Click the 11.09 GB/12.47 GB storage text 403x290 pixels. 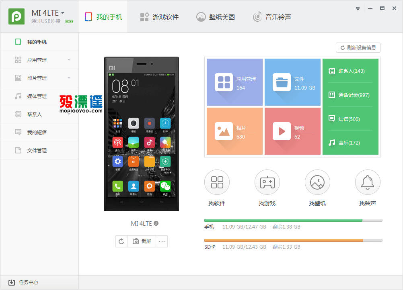tap(244, 227)
